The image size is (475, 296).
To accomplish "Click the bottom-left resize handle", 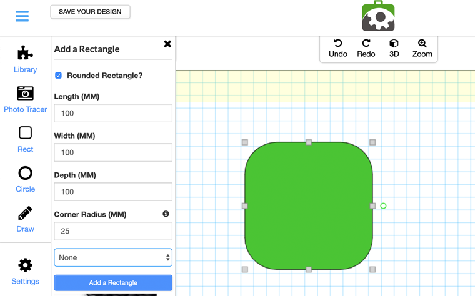I will click(x=245, y=269).
